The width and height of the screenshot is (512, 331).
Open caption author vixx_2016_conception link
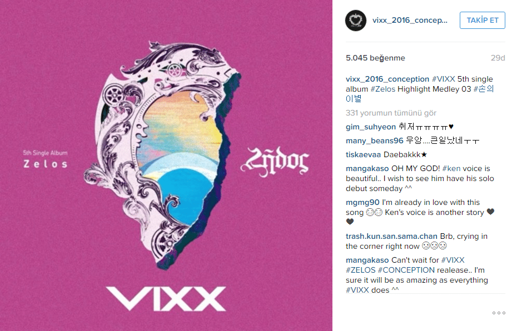(387, 79)
